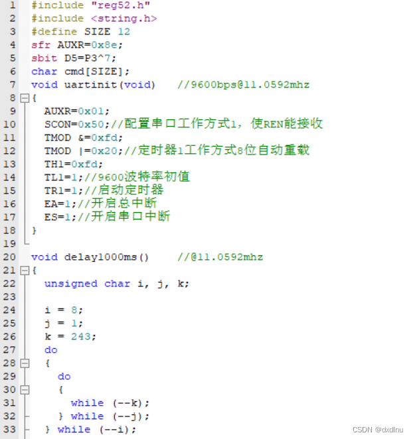This screenshot has height=439, width=413.
Task: Click the statement EA=1;
Action: pos(60,204)
